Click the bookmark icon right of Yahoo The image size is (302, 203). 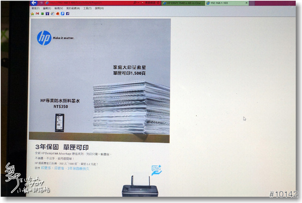tap(52, 14)
